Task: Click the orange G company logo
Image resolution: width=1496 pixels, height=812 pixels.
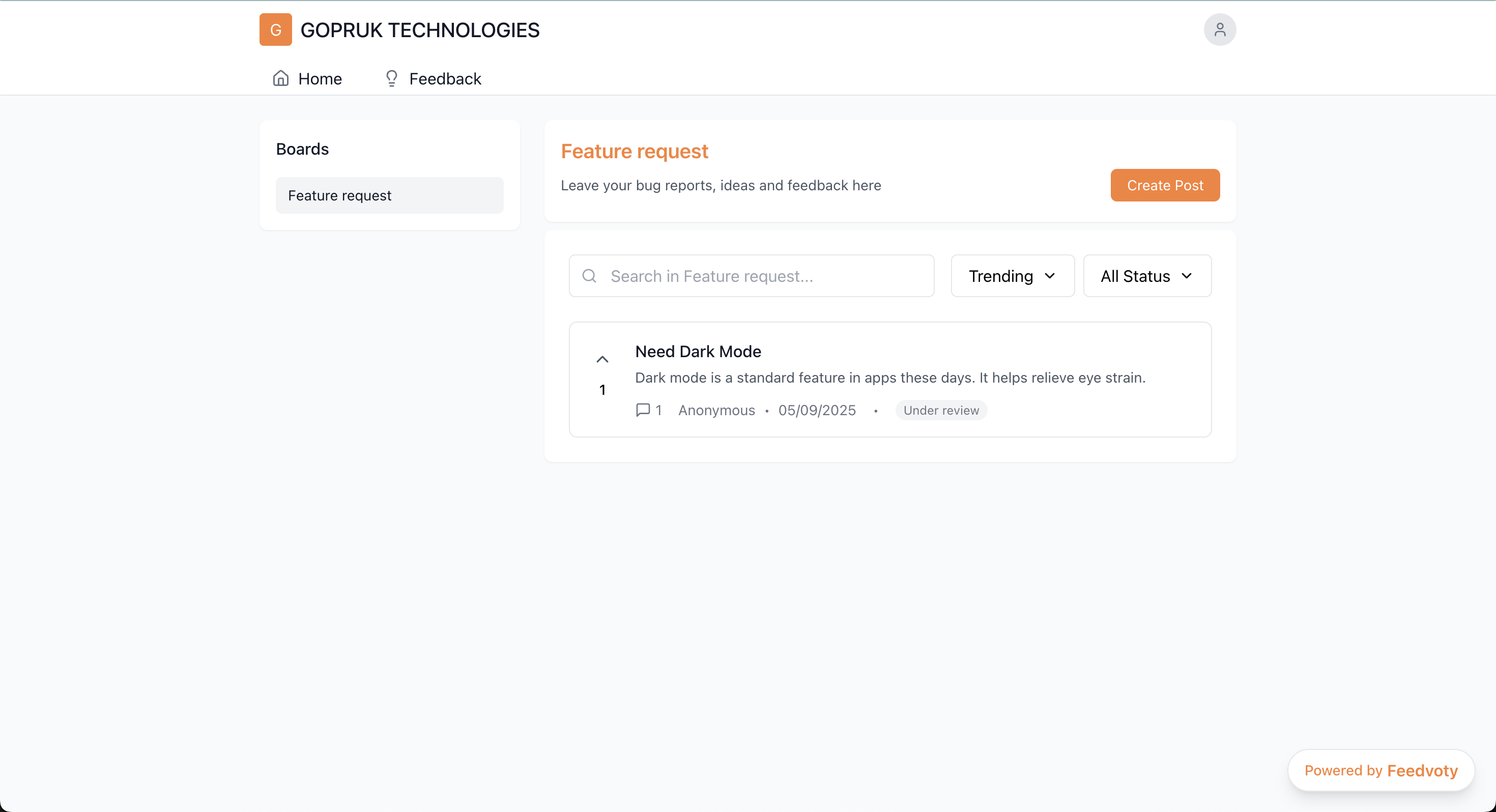Action: (275, 30)
